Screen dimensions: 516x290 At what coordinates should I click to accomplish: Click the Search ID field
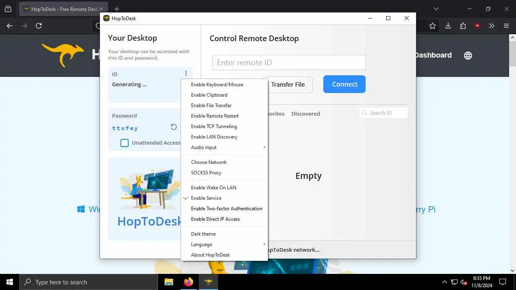(x=383, y=113)
